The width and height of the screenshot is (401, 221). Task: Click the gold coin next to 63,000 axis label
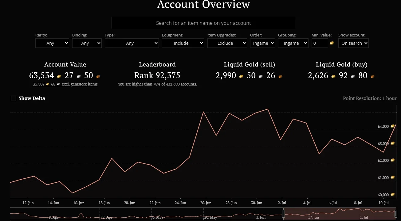(393, 143)
